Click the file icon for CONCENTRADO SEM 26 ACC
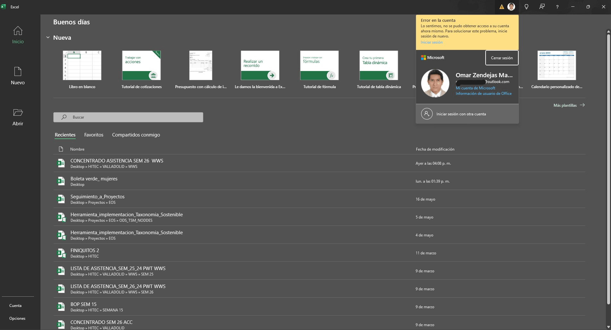Image resolution: width=611 pixels, height=330 pixels. 61,325
